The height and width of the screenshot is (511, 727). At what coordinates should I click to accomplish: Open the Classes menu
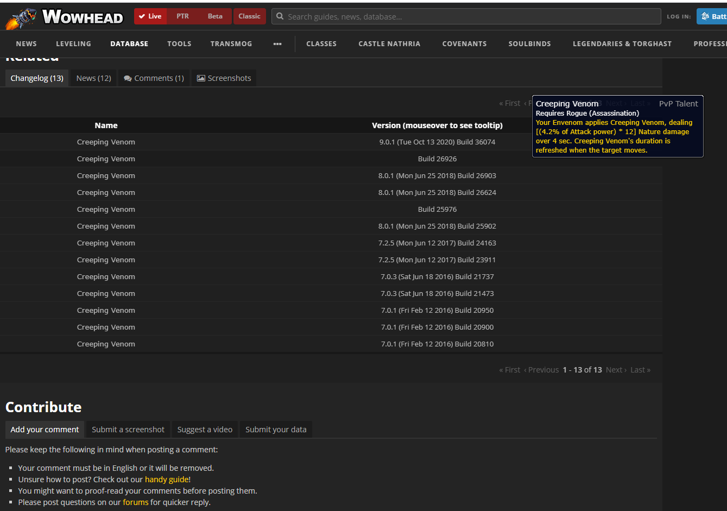(321, 44)
